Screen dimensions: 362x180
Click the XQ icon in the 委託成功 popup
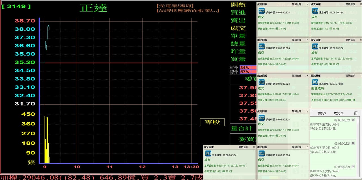(x=315, y=82)
